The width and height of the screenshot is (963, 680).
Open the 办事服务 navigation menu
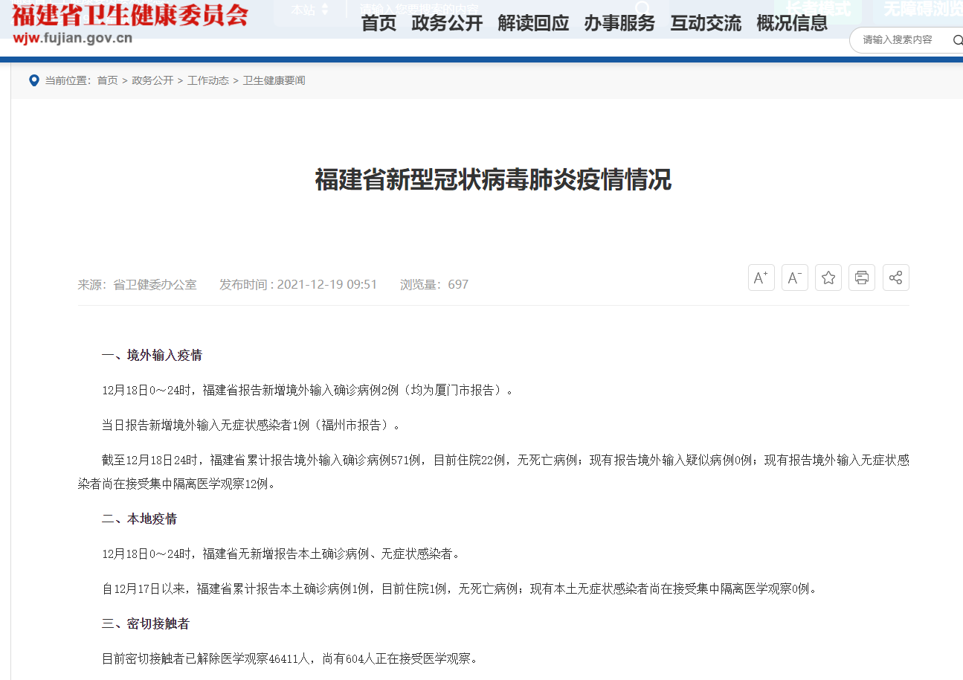pos(619,23)
